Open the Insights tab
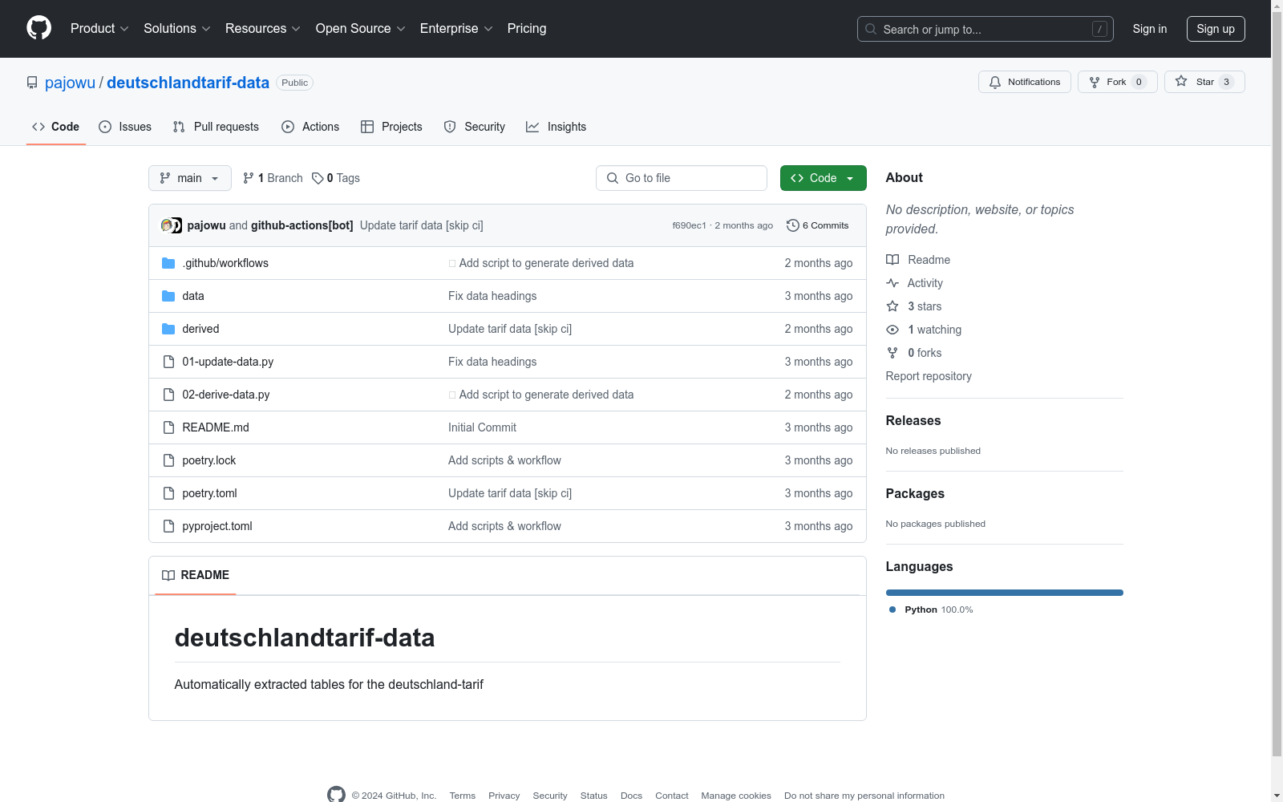The height and width of the screenshot is (802, 1283). (x=557, y=127)
